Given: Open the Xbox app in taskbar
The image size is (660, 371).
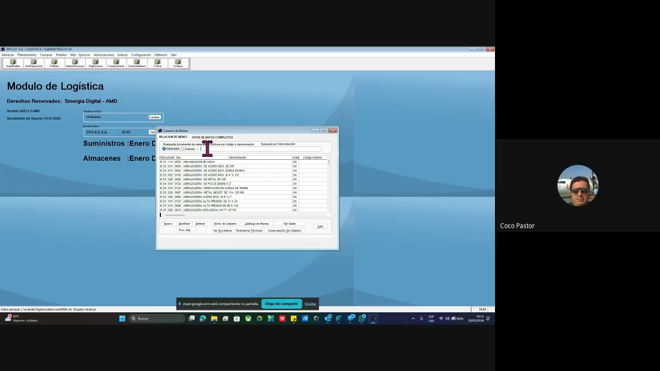Looking at the screenshot, I should point(248,318).
